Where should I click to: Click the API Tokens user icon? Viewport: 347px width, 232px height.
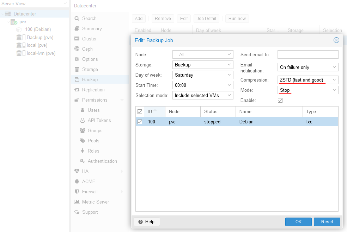pyautogui.click(x=83, y=120)
